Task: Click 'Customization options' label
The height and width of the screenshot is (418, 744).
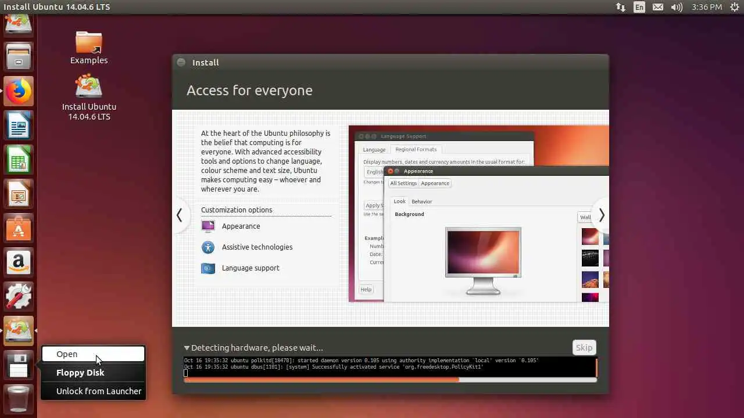Action: tap(237, 210)
